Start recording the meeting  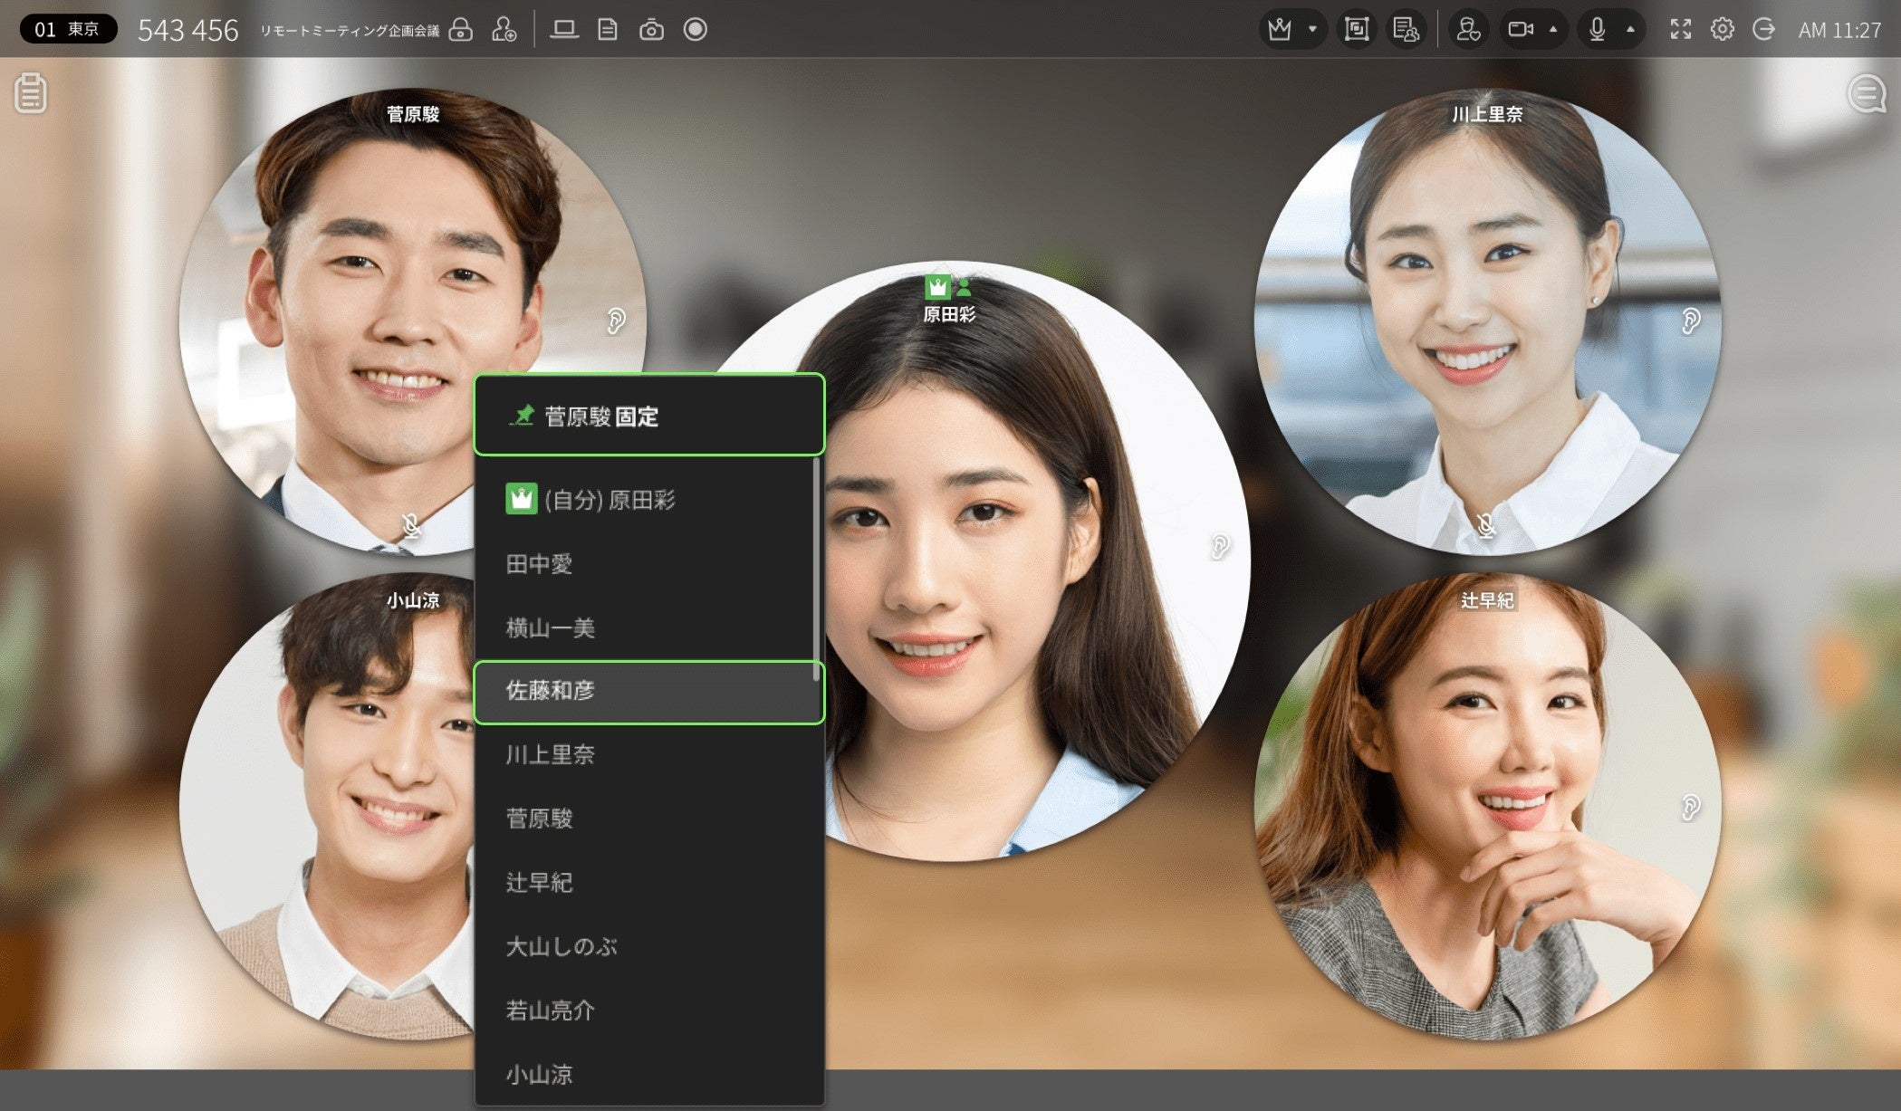[696, 30]
